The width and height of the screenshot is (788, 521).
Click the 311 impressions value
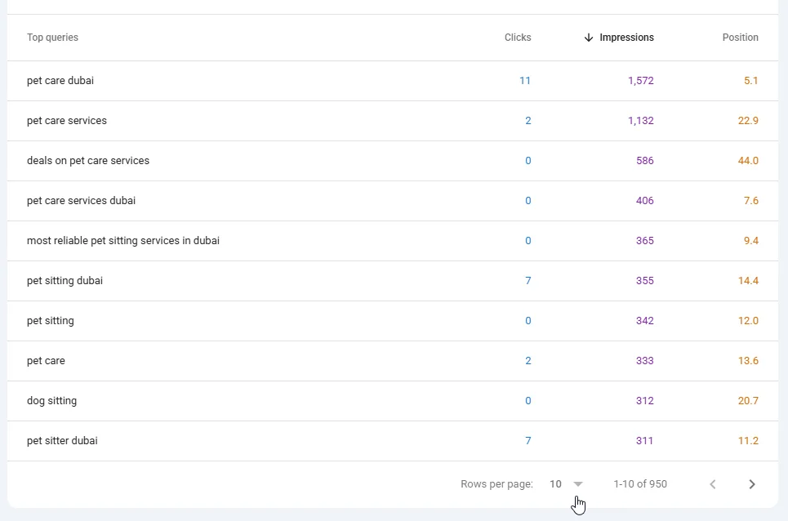click(x=645, y=441)
